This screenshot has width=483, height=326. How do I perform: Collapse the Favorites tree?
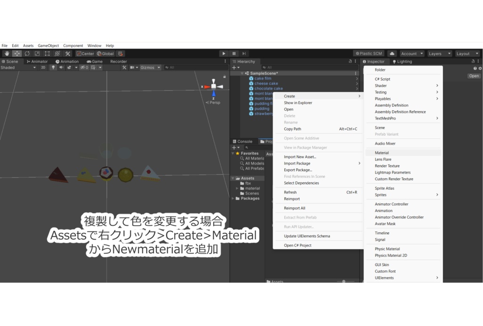pos(233,153)
